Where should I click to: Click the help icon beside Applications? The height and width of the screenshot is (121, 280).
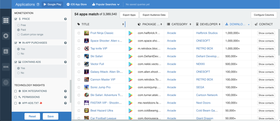(38, 4)
